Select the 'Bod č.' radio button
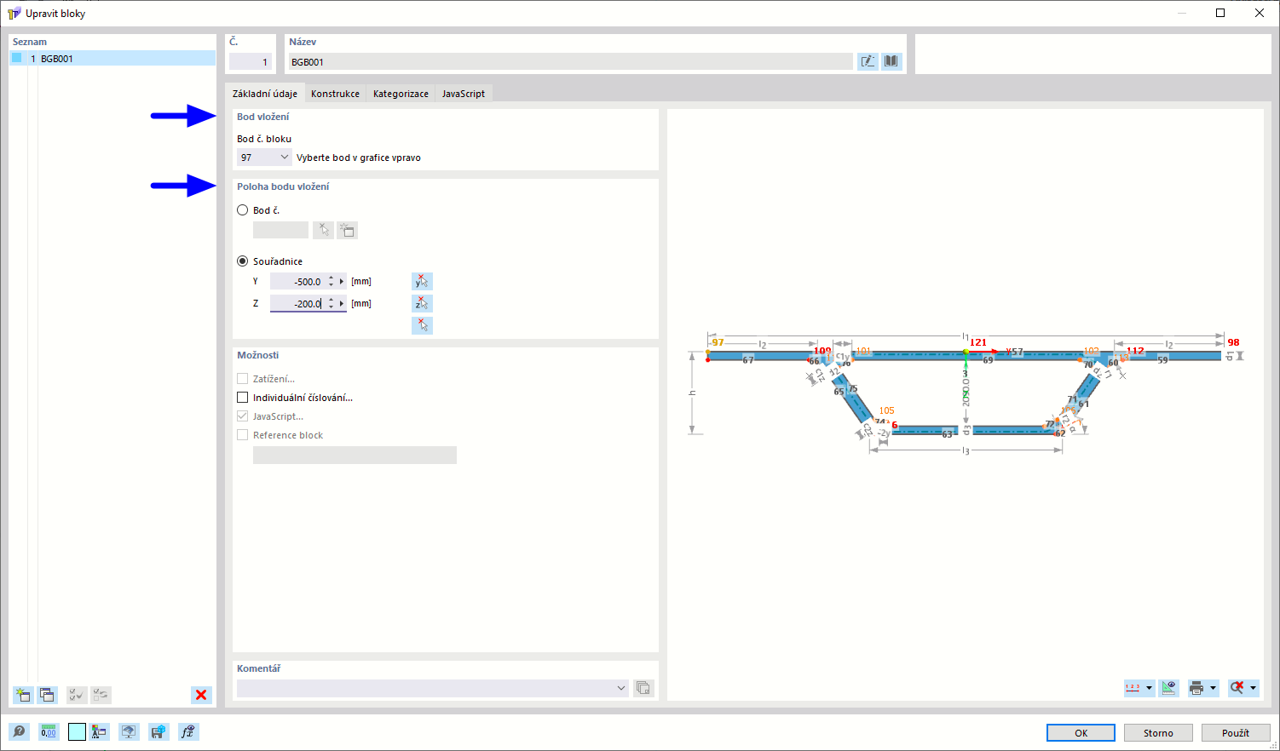Image resolution: width=1280 pixels, height=751 pixels. [x=243, y=210]
